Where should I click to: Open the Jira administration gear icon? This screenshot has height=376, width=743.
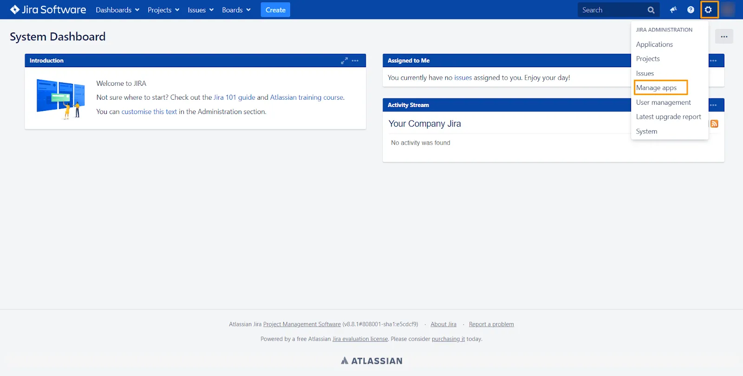[708, 10]
